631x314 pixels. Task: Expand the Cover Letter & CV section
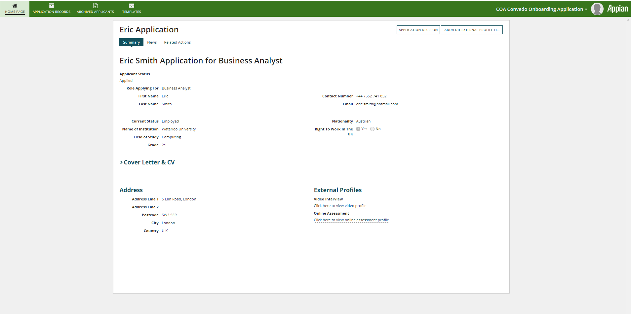(x=147, y=162)
